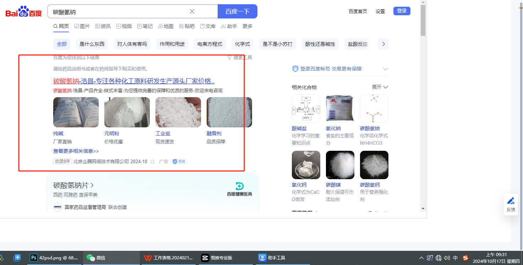Clear the search box with the X icon
Viewport: 523px width, 265px height.
coord(192,11)
